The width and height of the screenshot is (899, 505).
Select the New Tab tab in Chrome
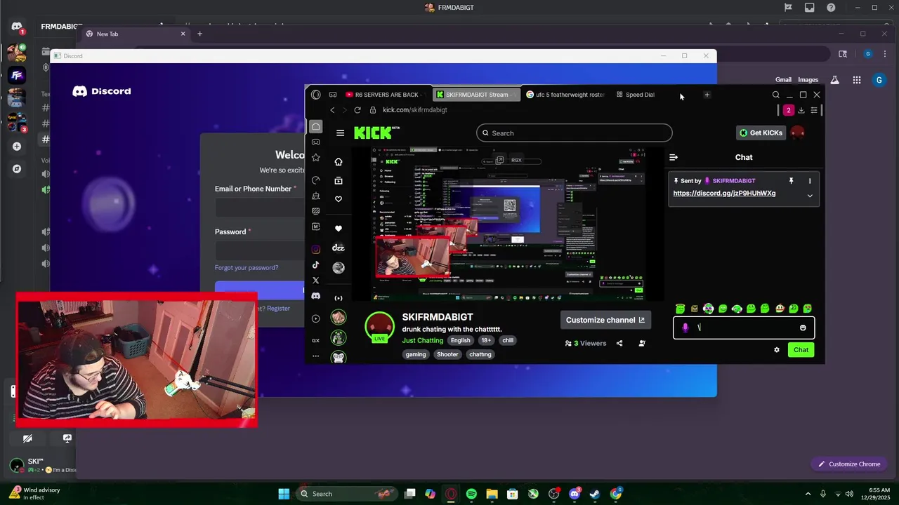coord(136,34)
